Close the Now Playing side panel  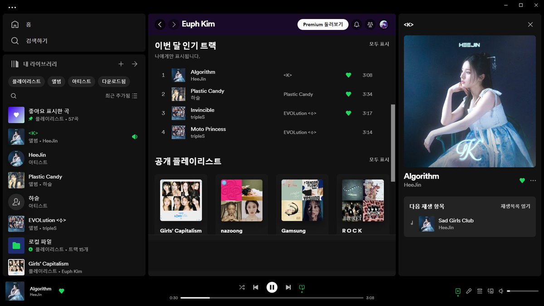(530, 24)
